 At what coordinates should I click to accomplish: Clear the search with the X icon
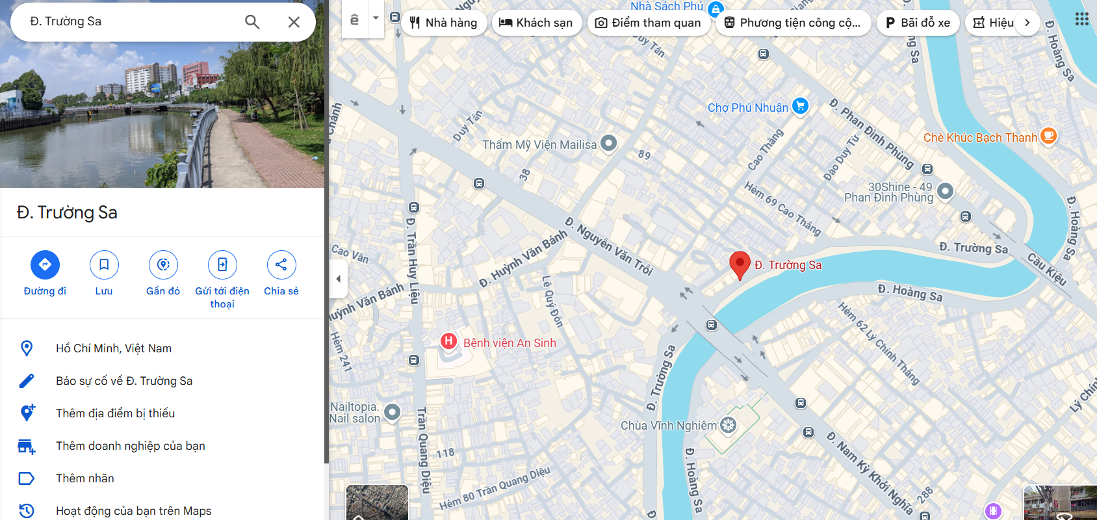(x=294, y=22)
